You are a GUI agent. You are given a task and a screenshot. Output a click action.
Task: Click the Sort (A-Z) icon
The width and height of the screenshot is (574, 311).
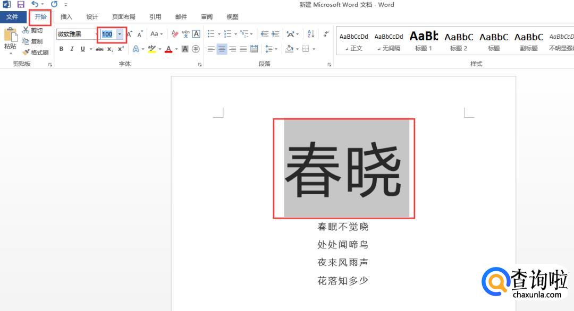coord(311,34)
